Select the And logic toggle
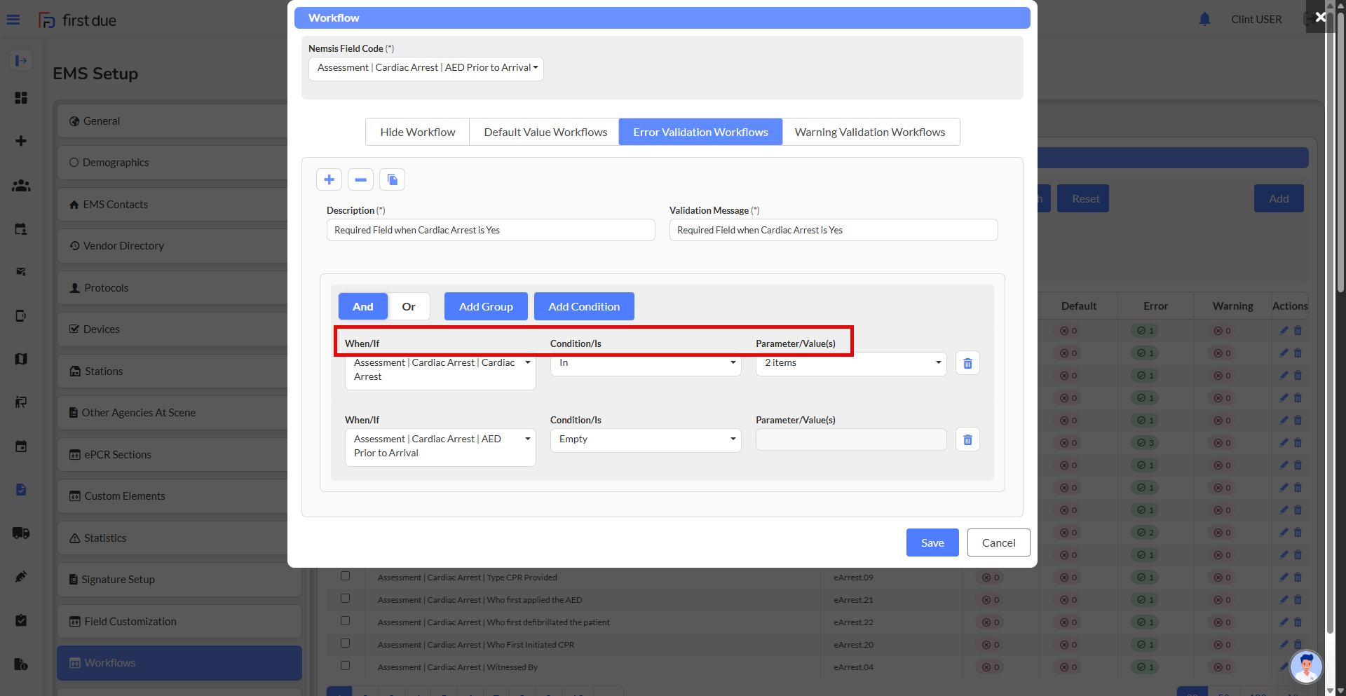 [x=362, y=306]
